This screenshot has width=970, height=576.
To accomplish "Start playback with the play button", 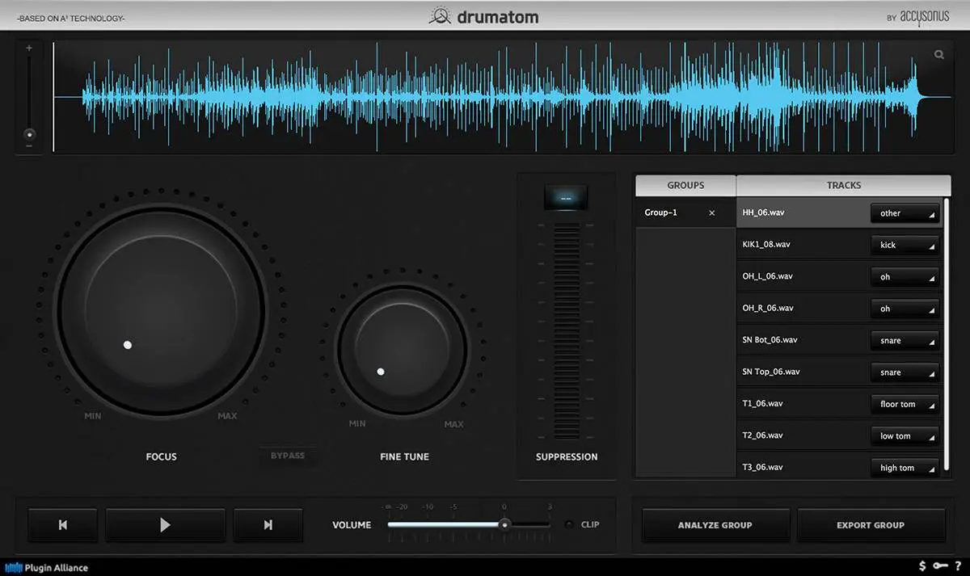I will pyautogui.click(x=165, y=525).
